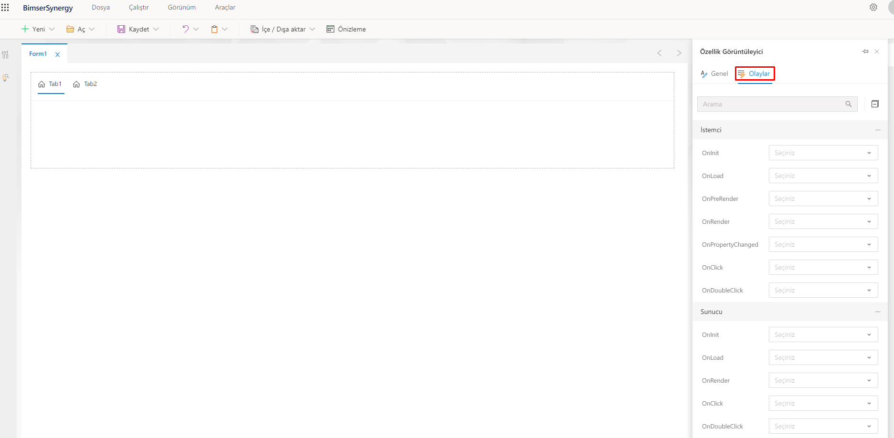Click the Önizleme button label
The height and width of the screenshot is (438, 894).
click(352, 29)
